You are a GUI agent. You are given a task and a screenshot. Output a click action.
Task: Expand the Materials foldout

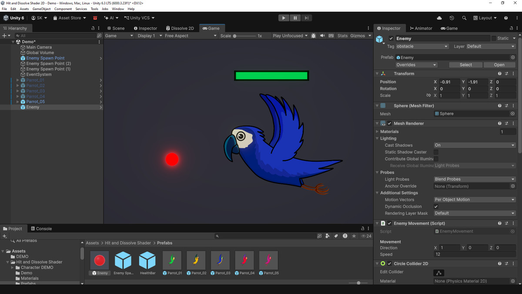[x=377, y=132]
